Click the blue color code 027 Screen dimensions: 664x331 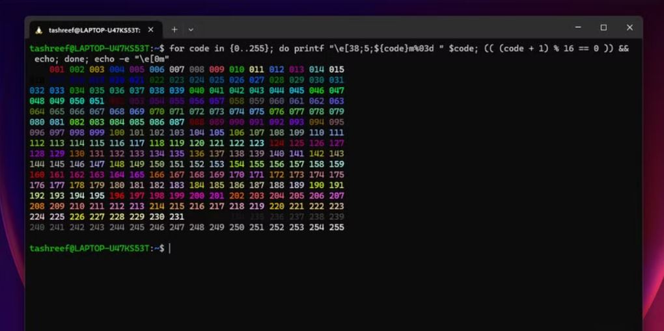tap(256, 80)
